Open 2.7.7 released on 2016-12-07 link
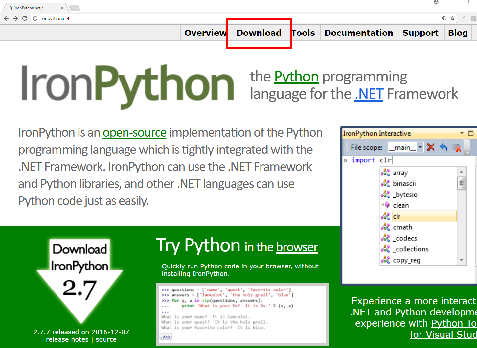 [x=81, y=332]
